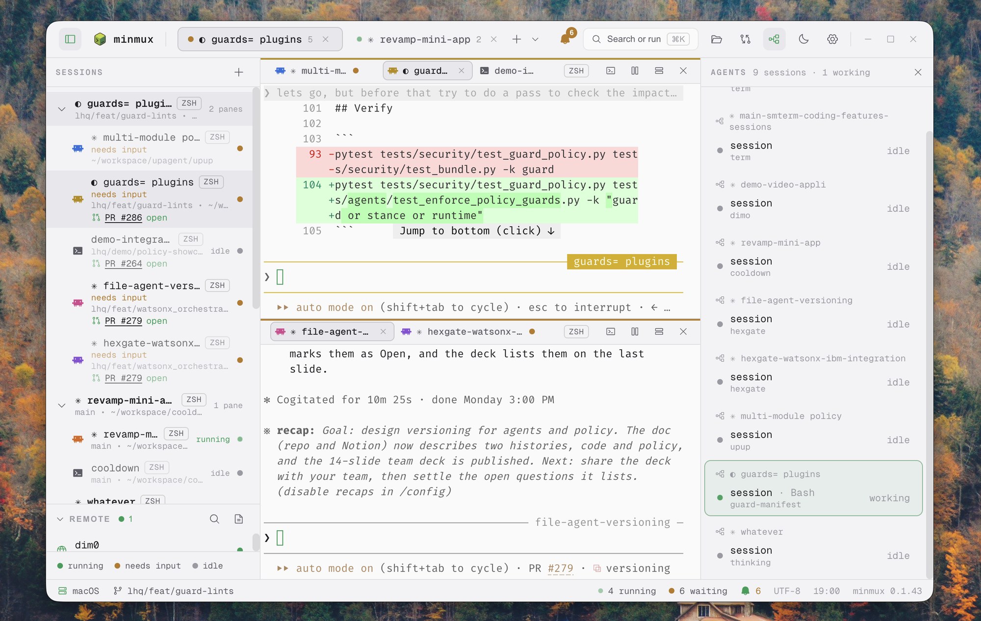
Task: Click the sessions sidebar scrollbar
Action: (x=256, y=198)
